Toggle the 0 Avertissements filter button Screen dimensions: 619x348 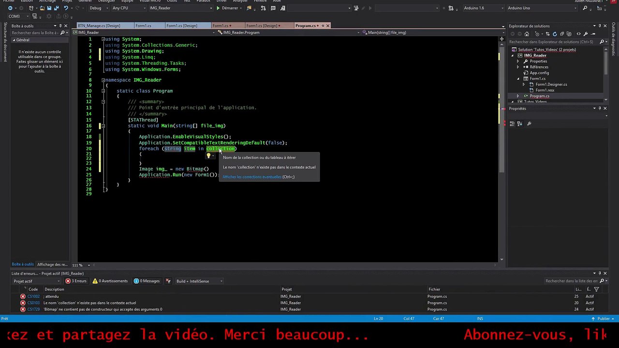[x=110, y=281]
